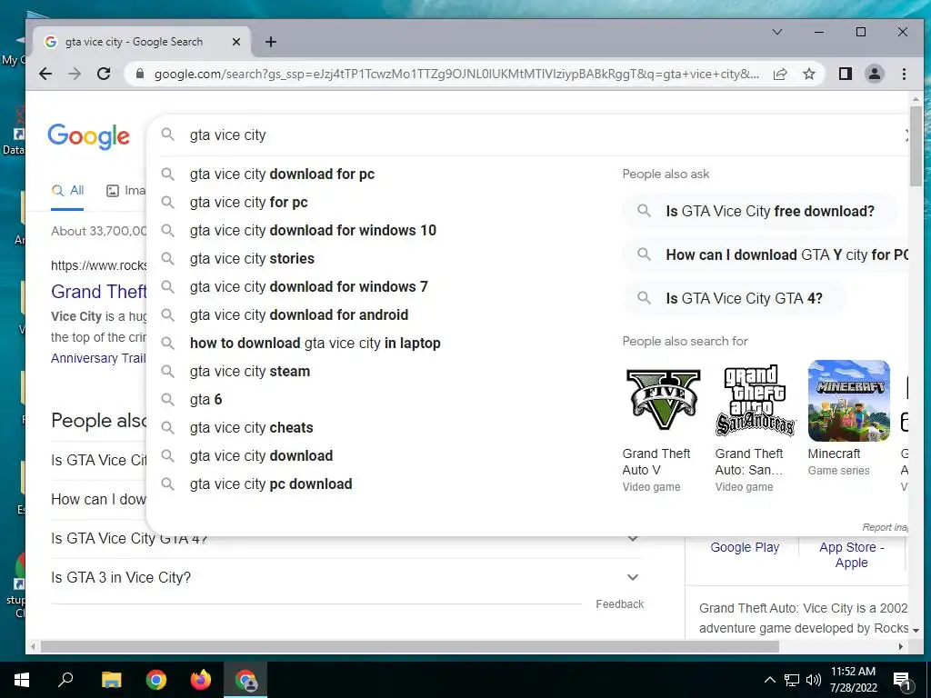Click the Feedback link under questions
Screen dimensions: 931x698
pyautogui.click(x=619, y=604)
